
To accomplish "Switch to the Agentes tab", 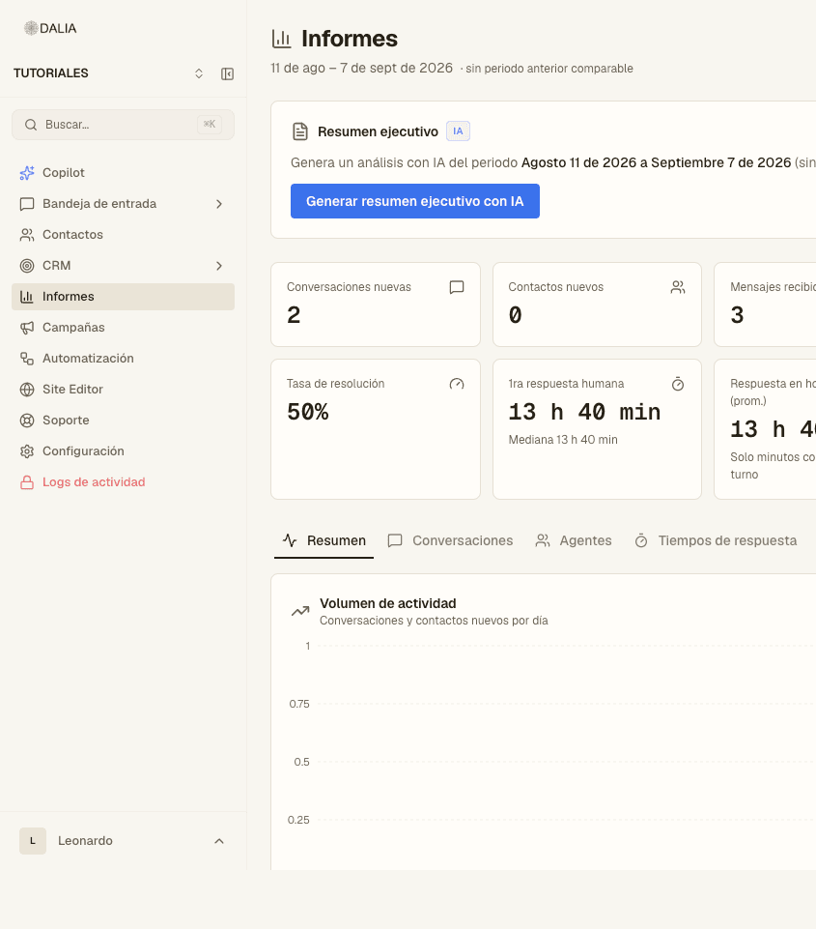I will click(574, 540).
